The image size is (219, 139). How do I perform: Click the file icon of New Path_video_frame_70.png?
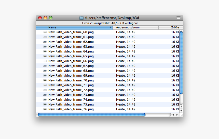coord(45,80)
